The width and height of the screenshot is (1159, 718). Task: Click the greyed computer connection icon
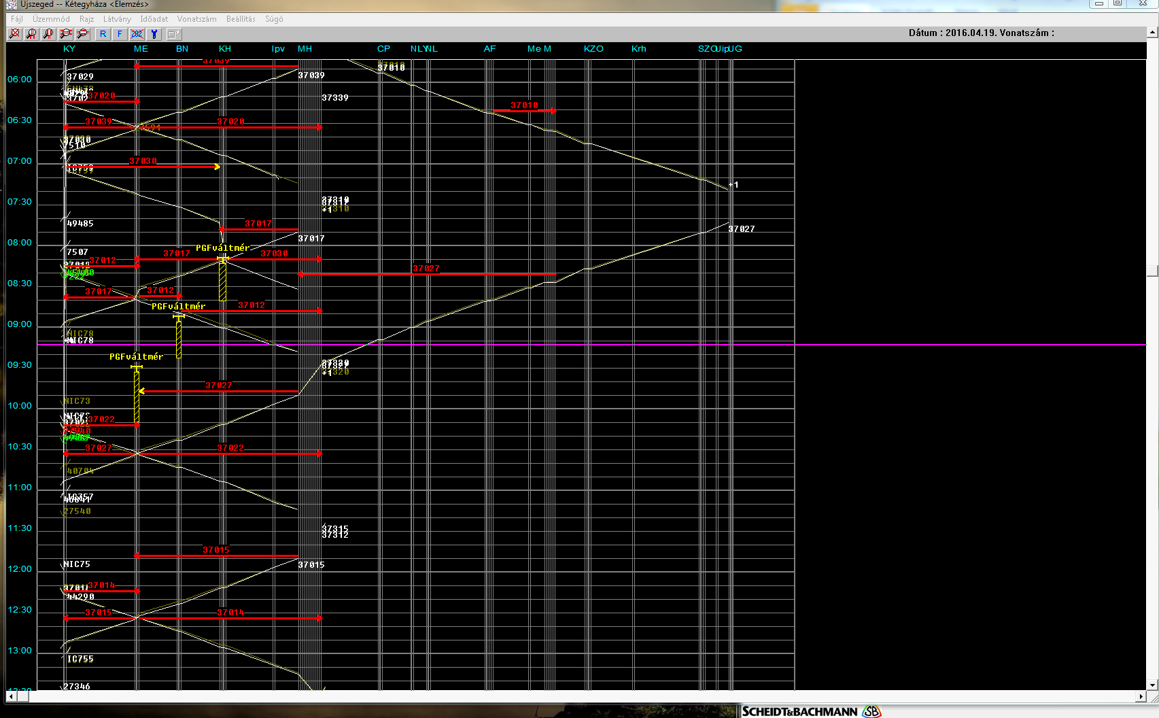174,33
